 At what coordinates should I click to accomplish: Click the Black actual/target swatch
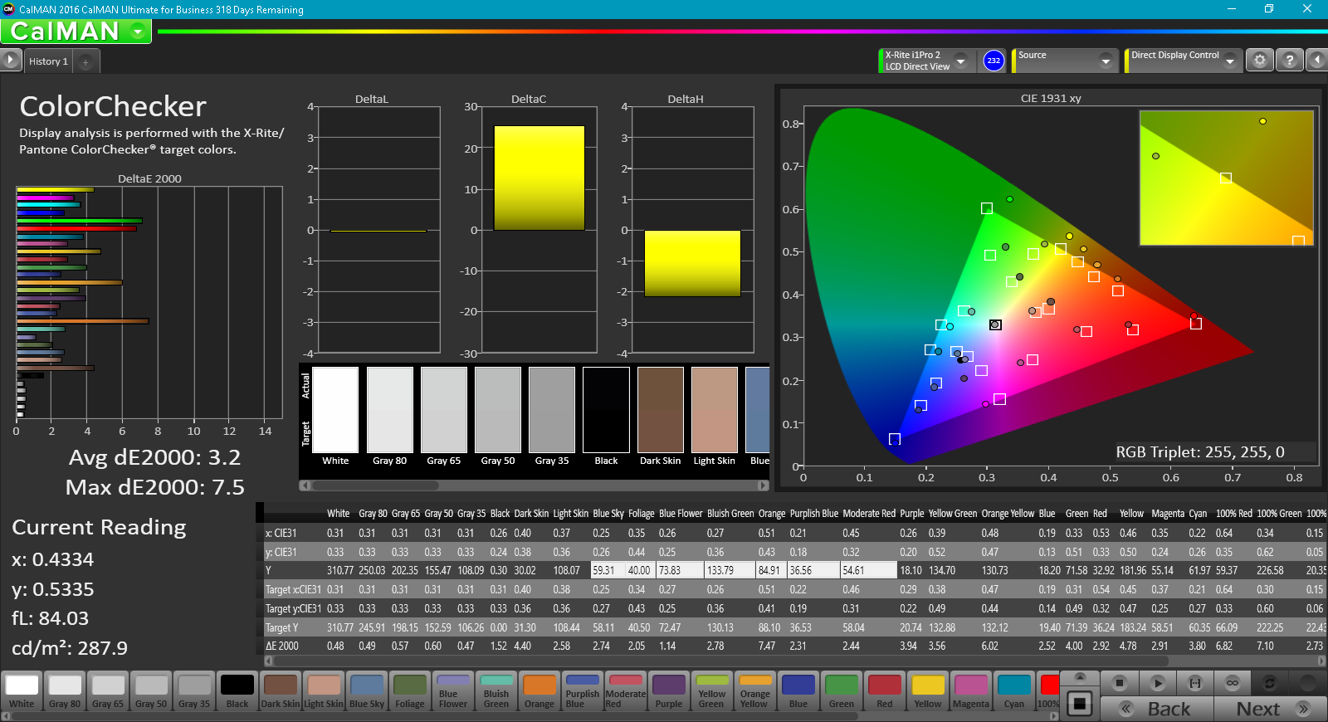pyautogui.click(x=606, y=410)
